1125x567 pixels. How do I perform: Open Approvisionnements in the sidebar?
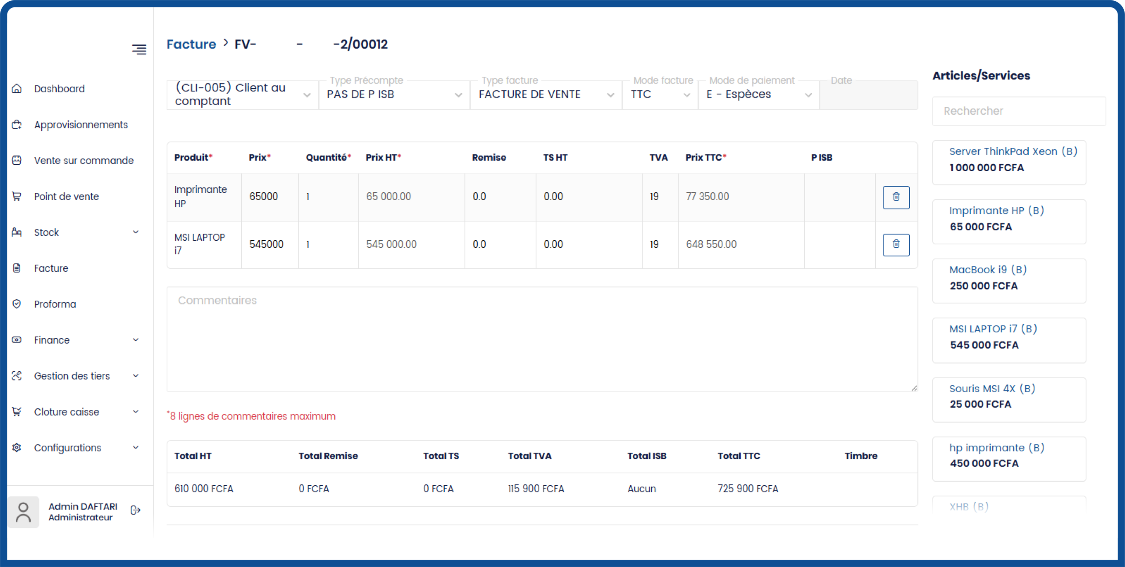pos(81,125)
